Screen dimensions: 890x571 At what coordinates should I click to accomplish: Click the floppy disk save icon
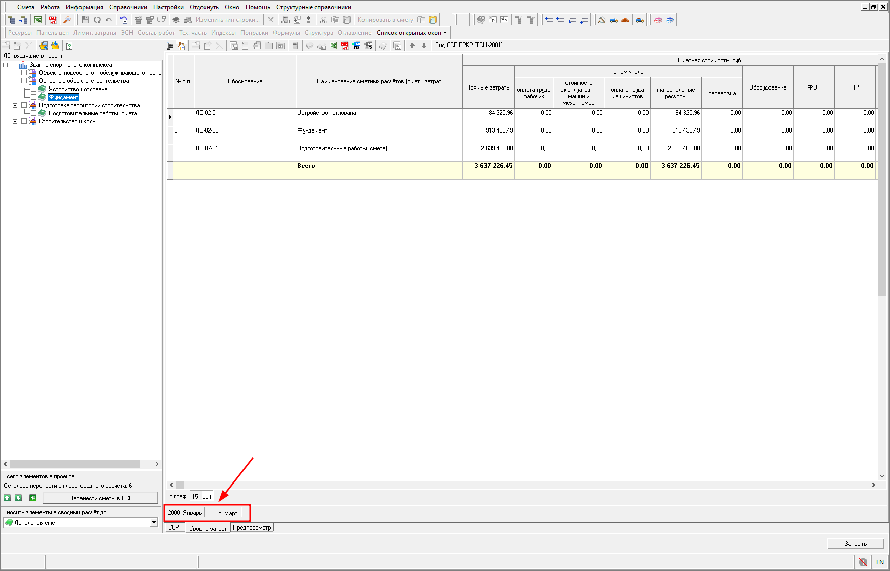(x=85, y=20)
